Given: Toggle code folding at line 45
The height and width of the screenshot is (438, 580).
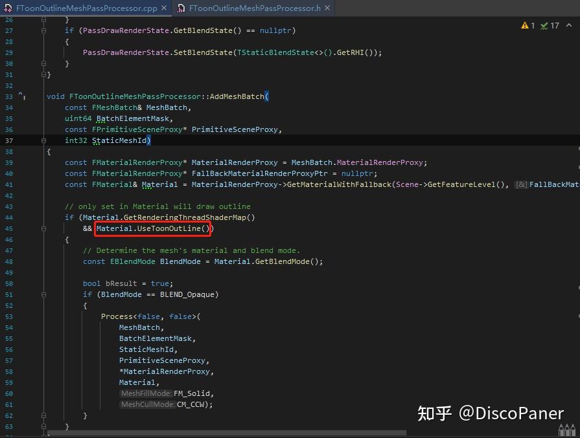Looking at the screenshot, I should point(43,228).
